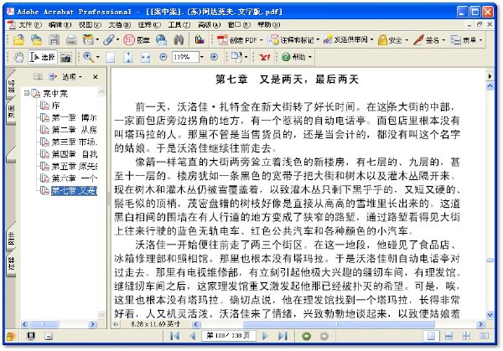Open the 高级 menu
Screen dimensions: 503x351
coord(209,24)
